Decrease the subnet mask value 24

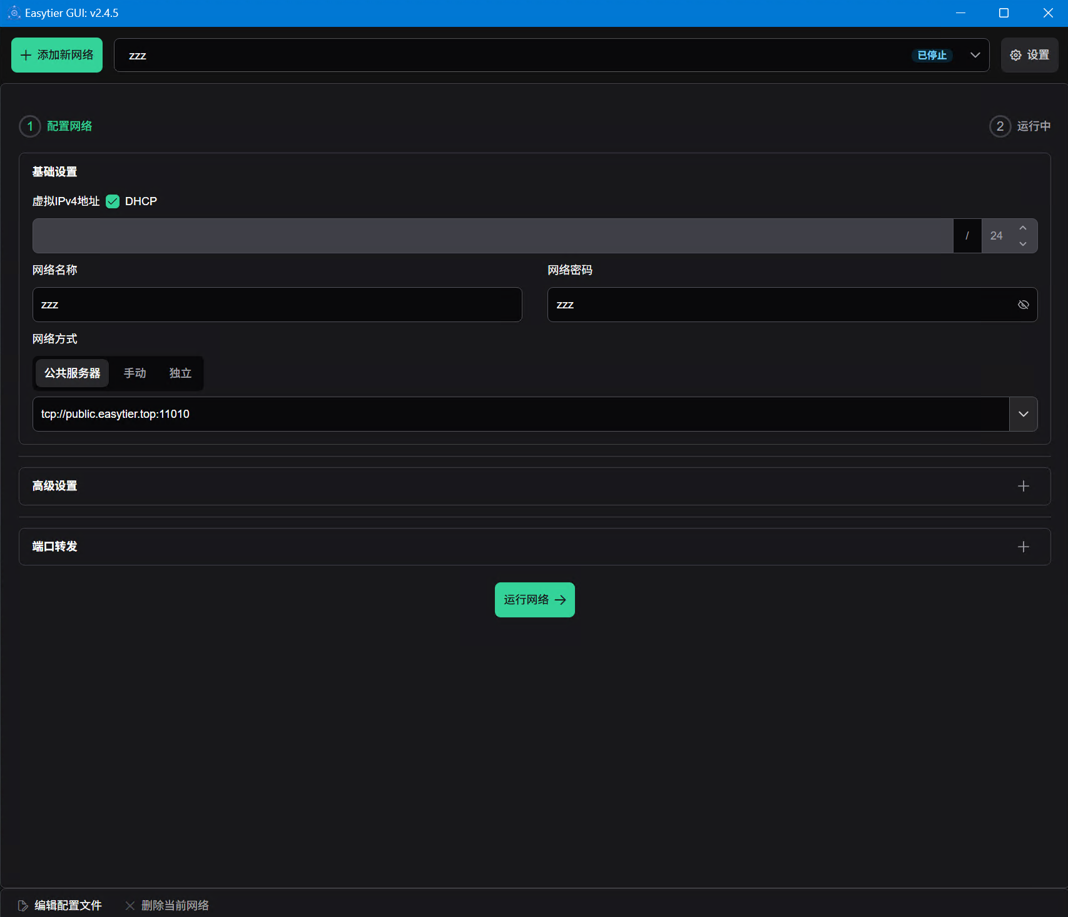tap(1023, 244)
